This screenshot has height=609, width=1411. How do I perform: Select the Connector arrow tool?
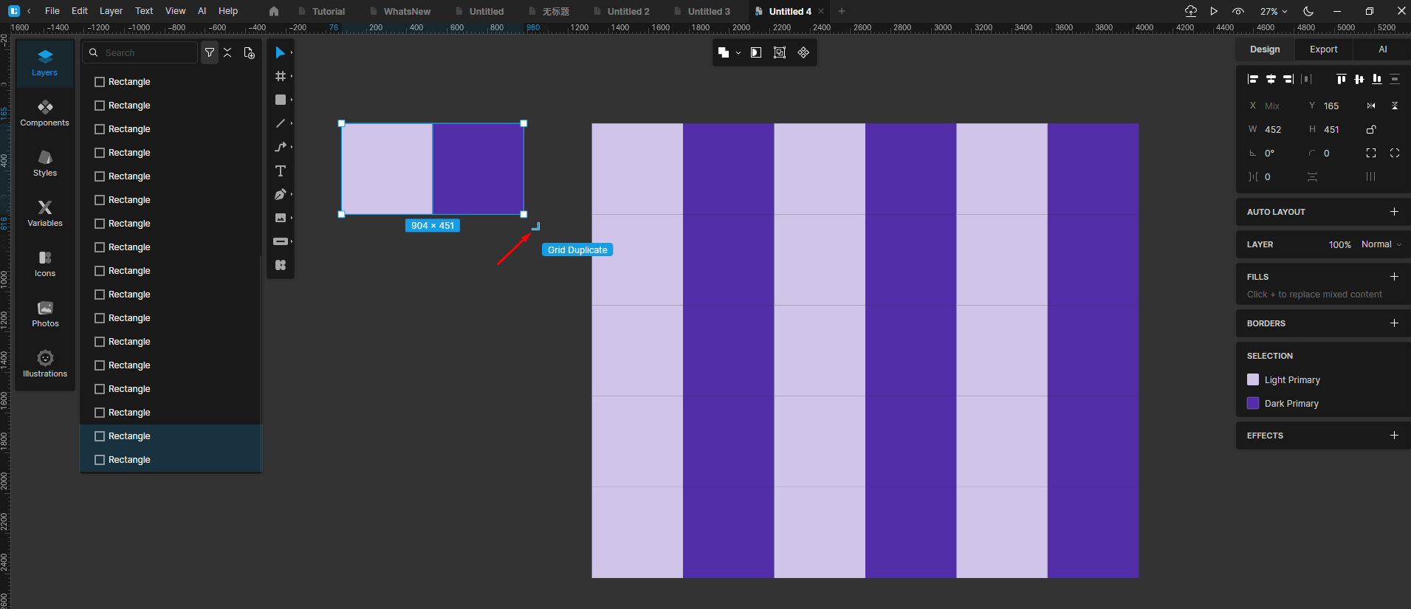[280, 147]
